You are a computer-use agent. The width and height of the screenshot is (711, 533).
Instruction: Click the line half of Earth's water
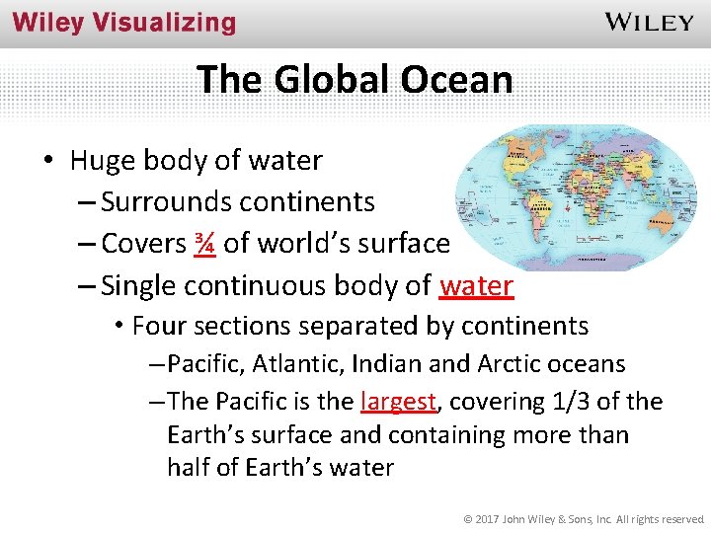280,467
